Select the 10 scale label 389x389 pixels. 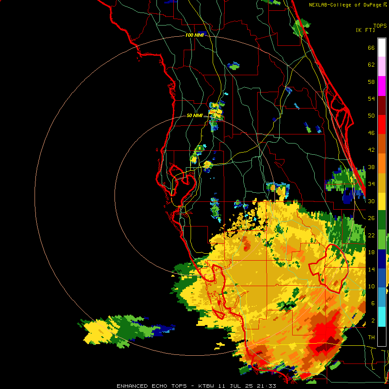point(371,286)
